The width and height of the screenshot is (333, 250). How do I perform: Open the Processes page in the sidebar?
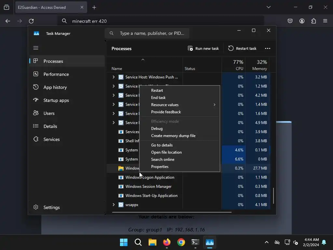67,61
